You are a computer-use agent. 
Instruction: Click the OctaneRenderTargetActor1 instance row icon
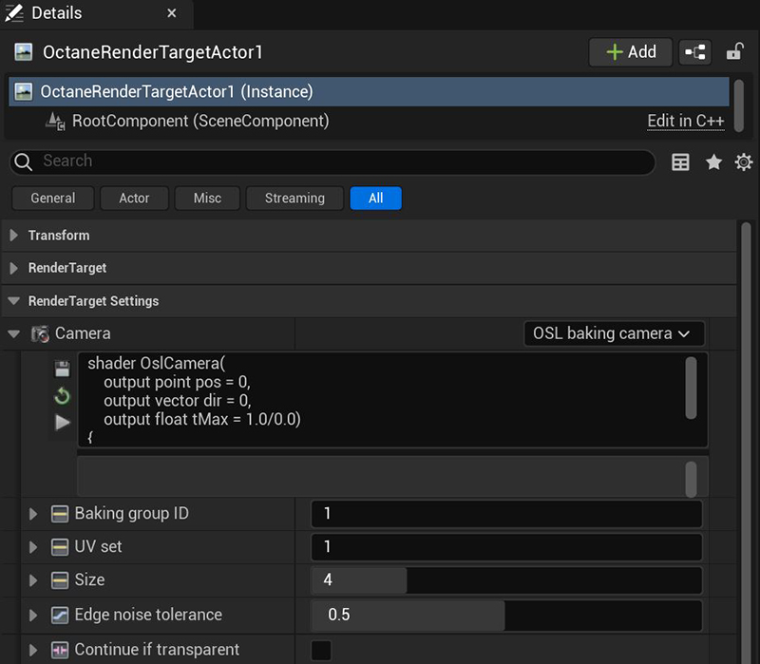23,91
